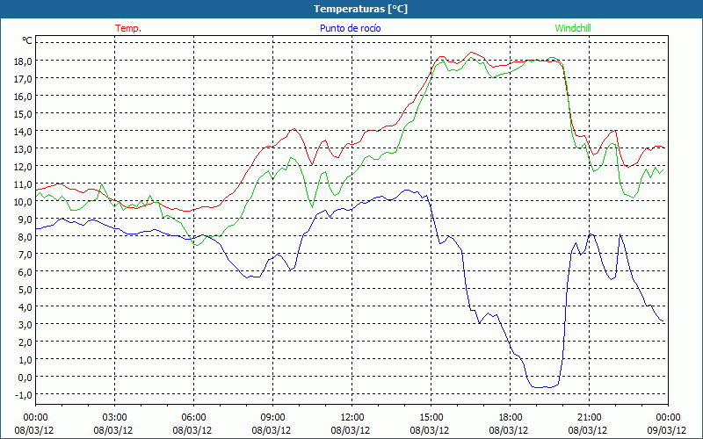Click the '12:00' time axis label

click(352, 418)
